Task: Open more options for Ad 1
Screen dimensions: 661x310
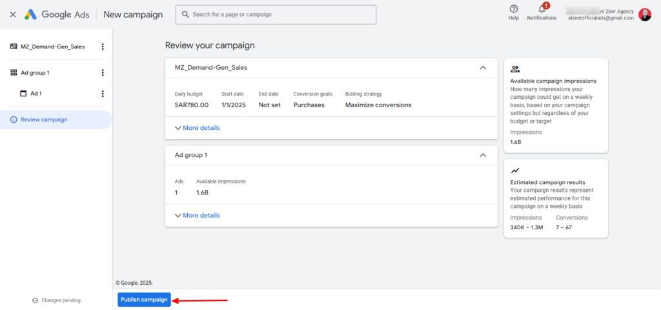Action: (x=103, y=94)
